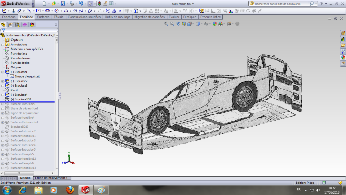Select the Rectangle sketch tool
This screenshot has width=346, height=195.
39,10
